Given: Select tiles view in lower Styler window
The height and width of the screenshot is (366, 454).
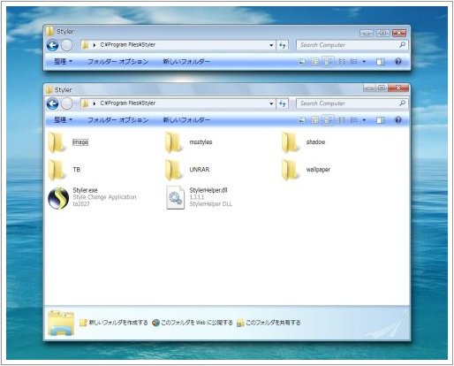Looking at the screenshot, I should [328, 120].
